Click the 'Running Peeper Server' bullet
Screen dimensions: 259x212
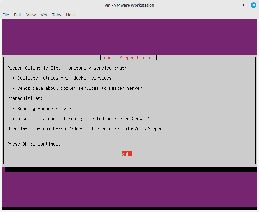coord(44,109)
